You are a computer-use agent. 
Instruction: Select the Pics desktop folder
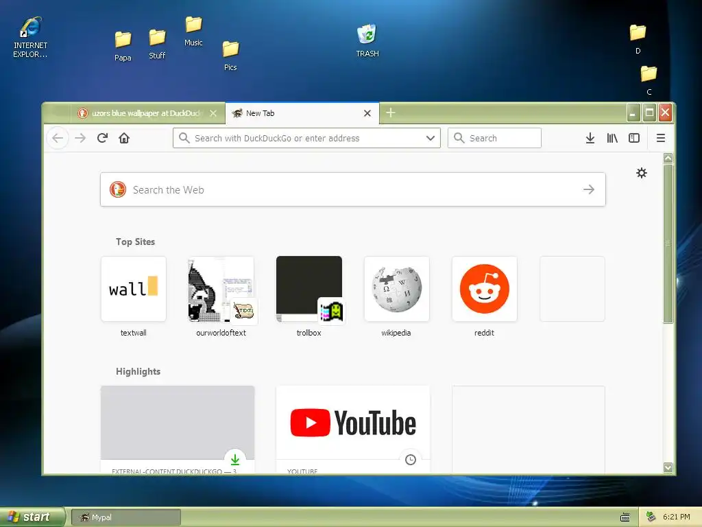[230, 56]
